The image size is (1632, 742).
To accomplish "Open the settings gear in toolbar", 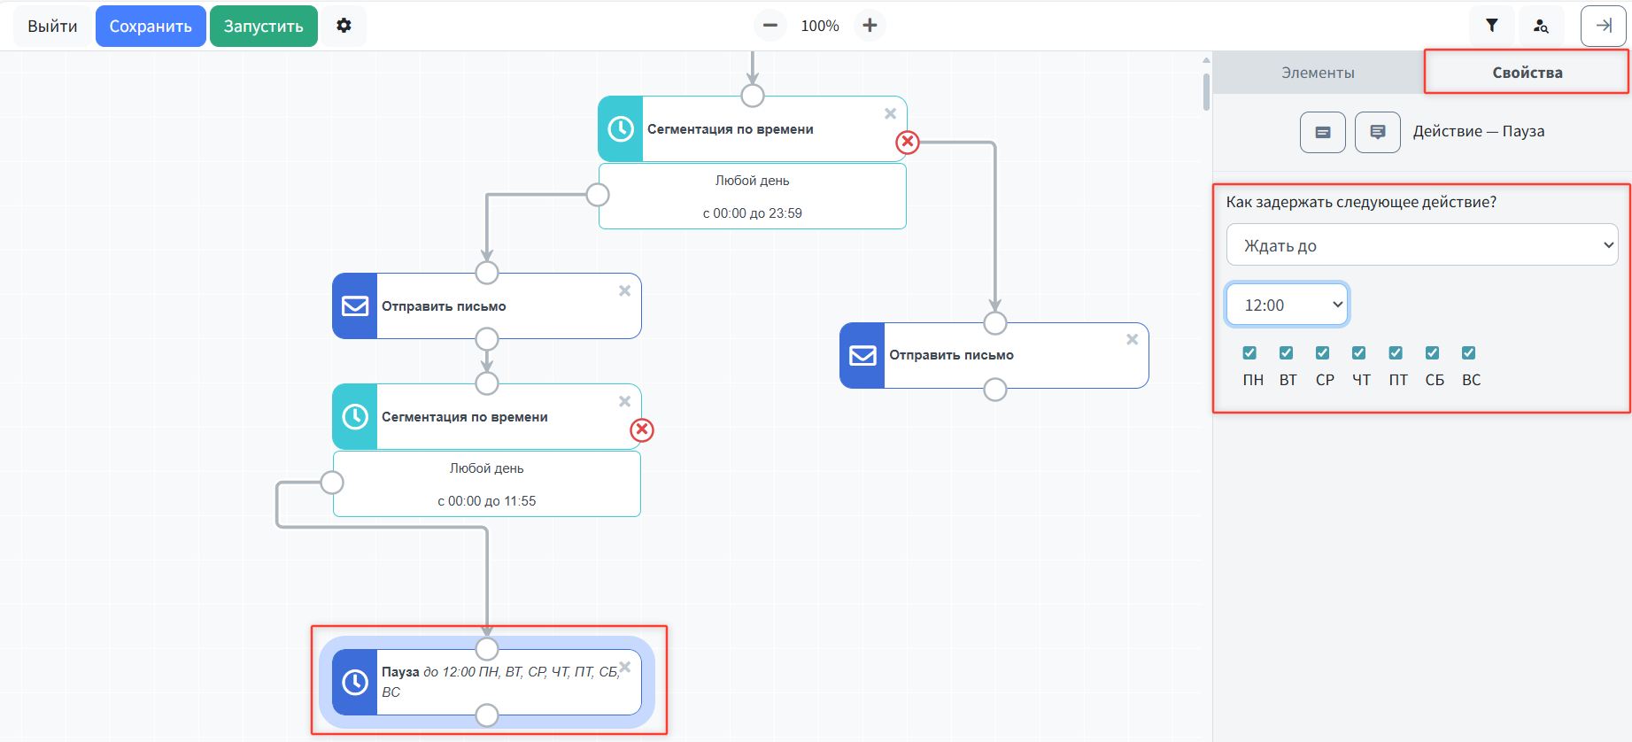I will click(344, 26).
